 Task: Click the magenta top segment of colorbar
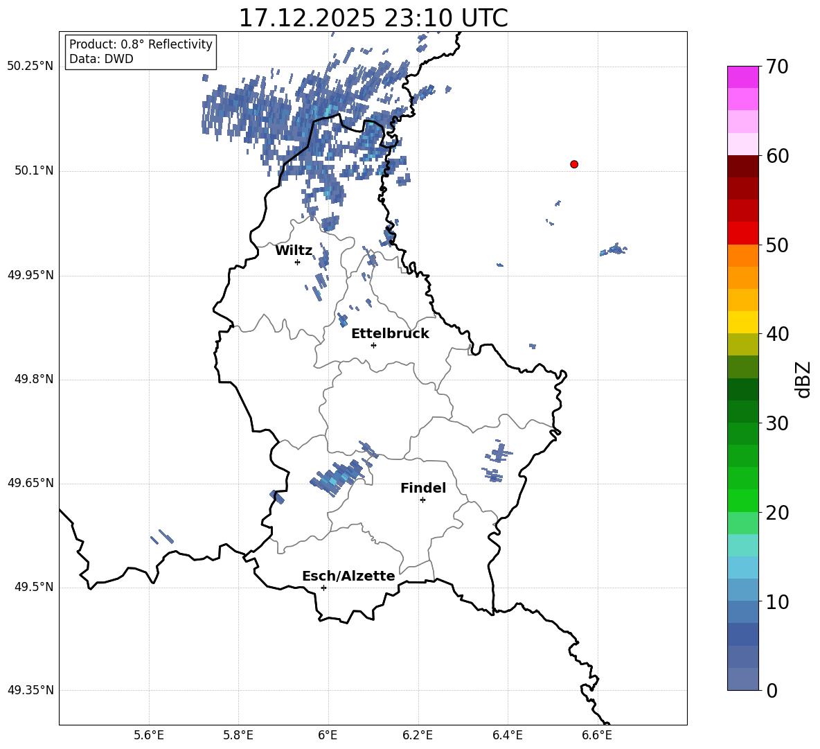pos(742,77)
